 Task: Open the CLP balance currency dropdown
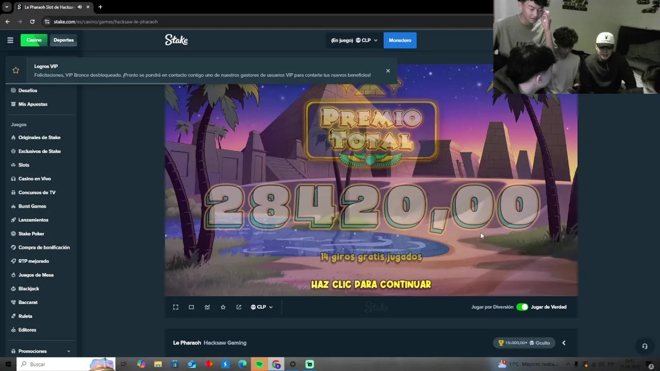(367, 40)
